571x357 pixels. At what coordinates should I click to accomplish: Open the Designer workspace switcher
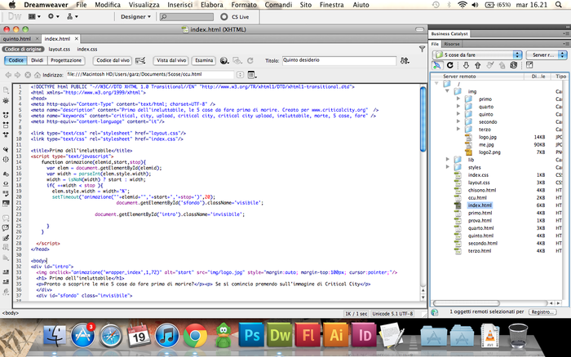point(135,17)
